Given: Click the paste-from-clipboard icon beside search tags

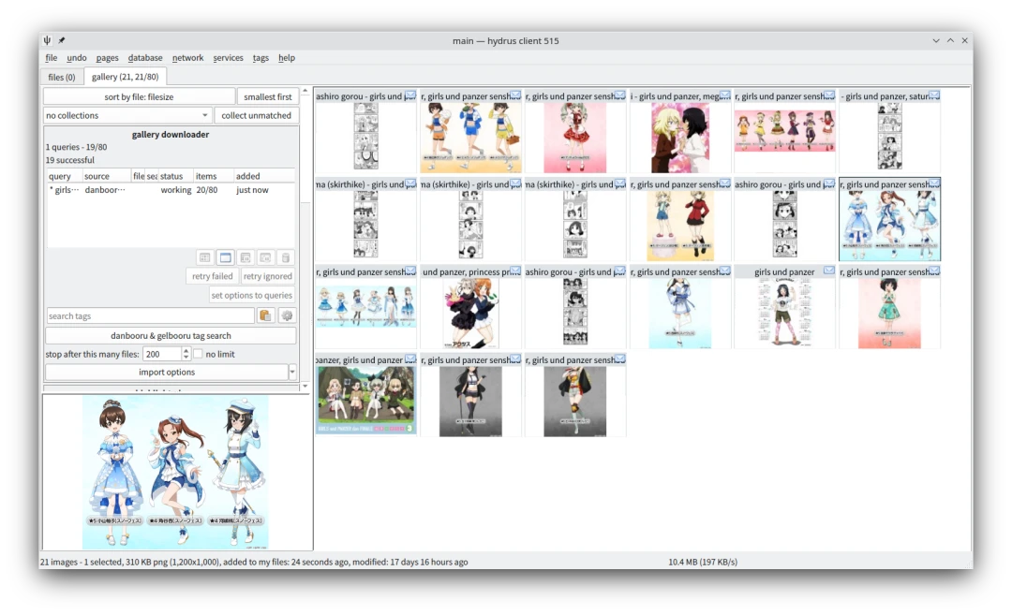Looking at the screenshot, I should tap(265, 316).
